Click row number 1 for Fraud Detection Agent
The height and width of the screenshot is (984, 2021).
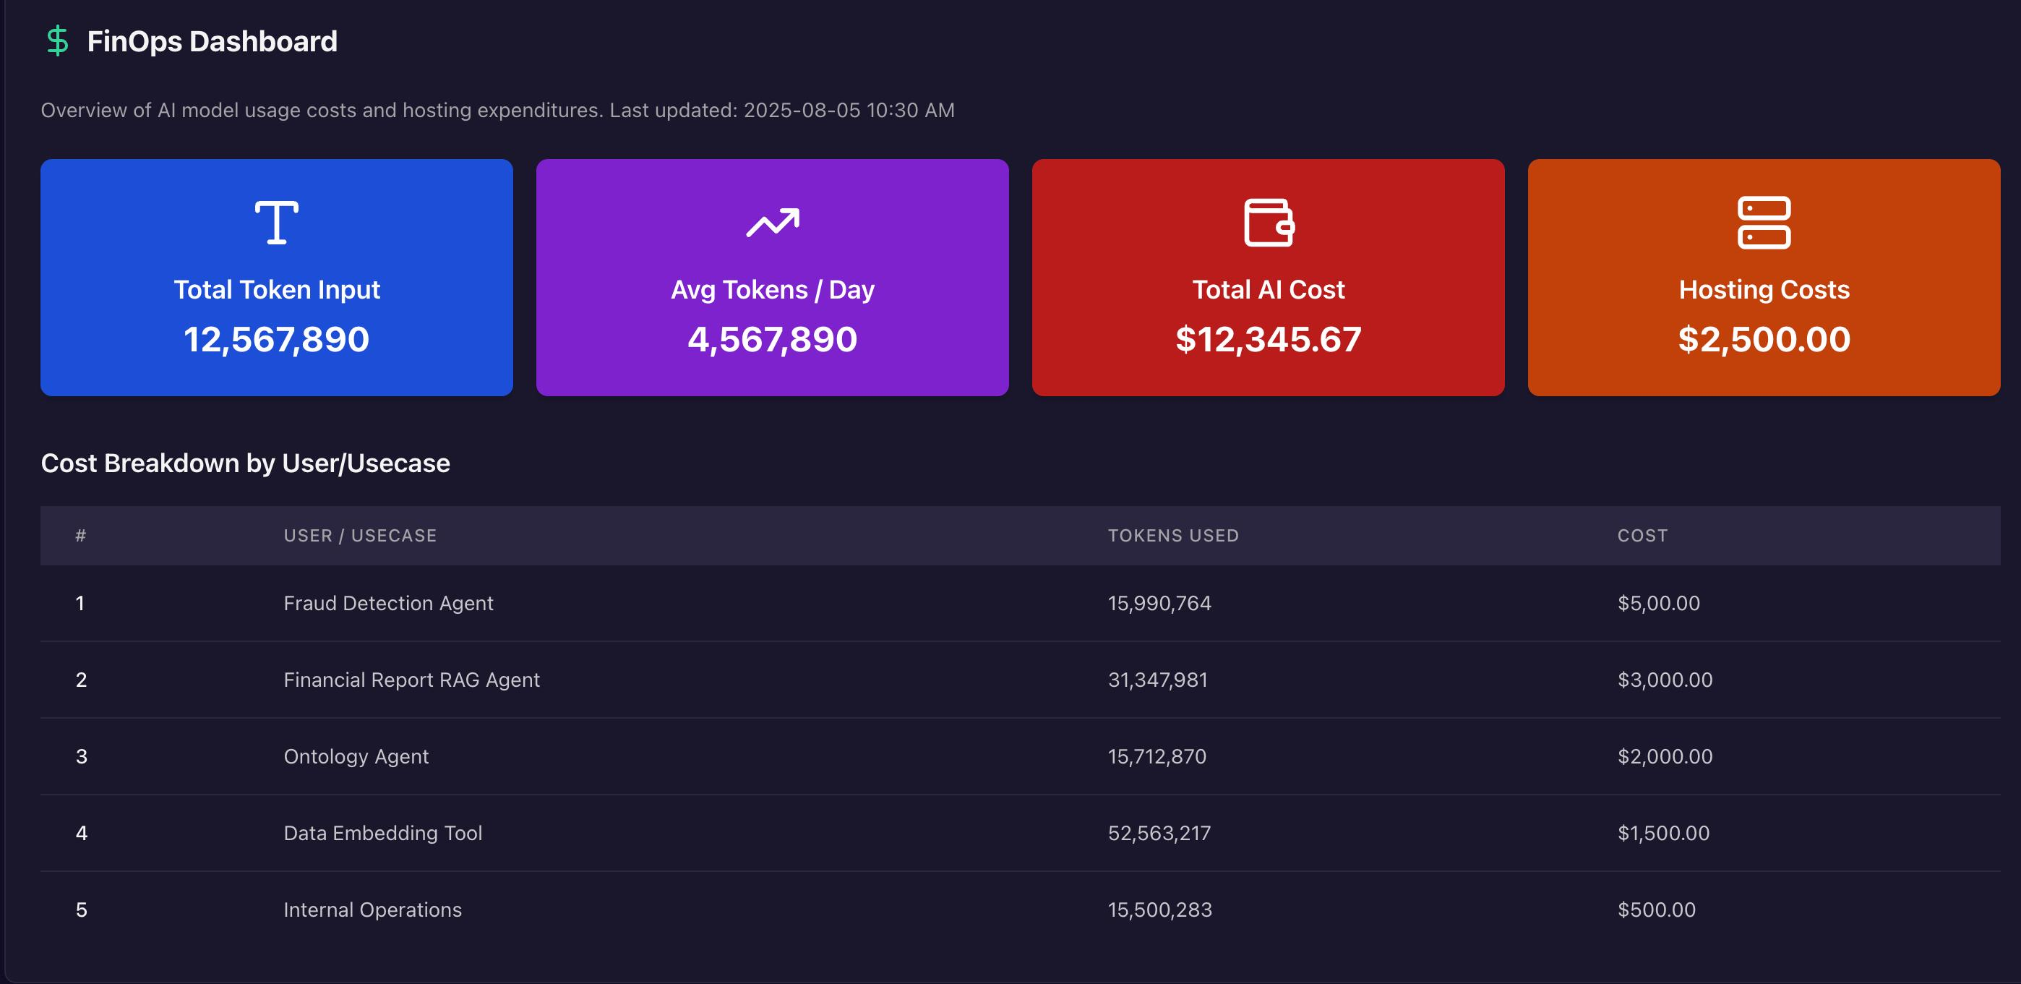80,603
